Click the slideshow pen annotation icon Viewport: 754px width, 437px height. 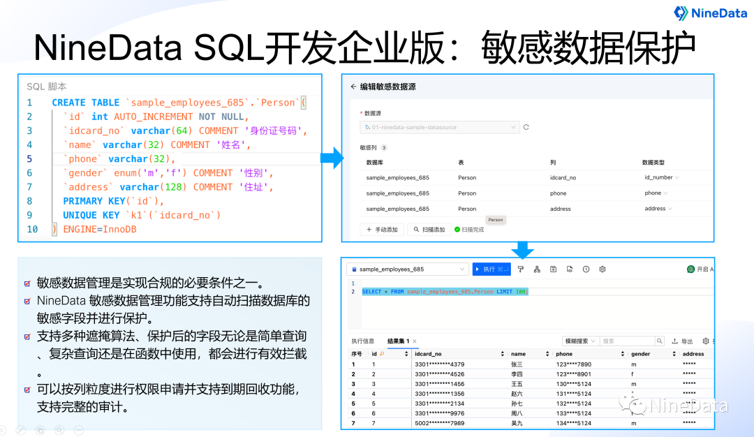[x=21, y=430]
